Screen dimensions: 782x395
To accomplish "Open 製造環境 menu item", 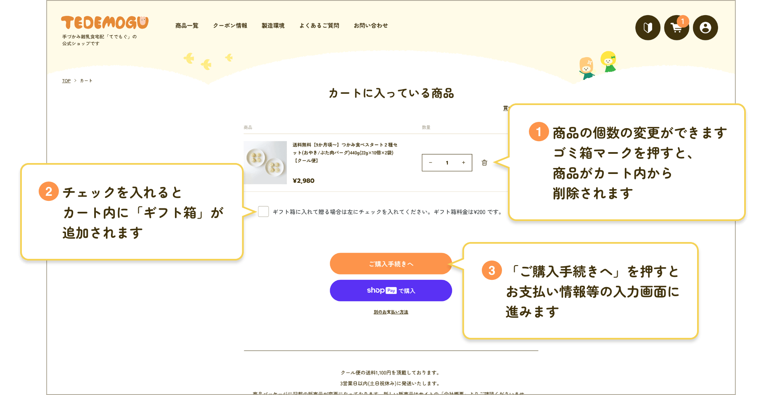I will (x=273, y=26).
